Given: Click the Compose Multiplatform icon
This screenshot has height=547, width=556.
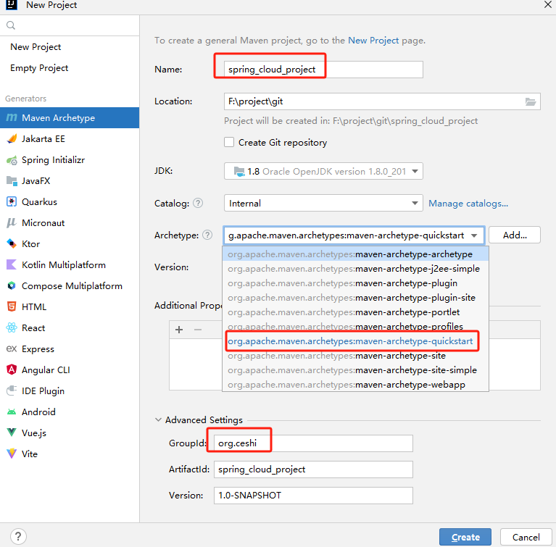Looking at the screenshot, I should [x=12, y=285].
